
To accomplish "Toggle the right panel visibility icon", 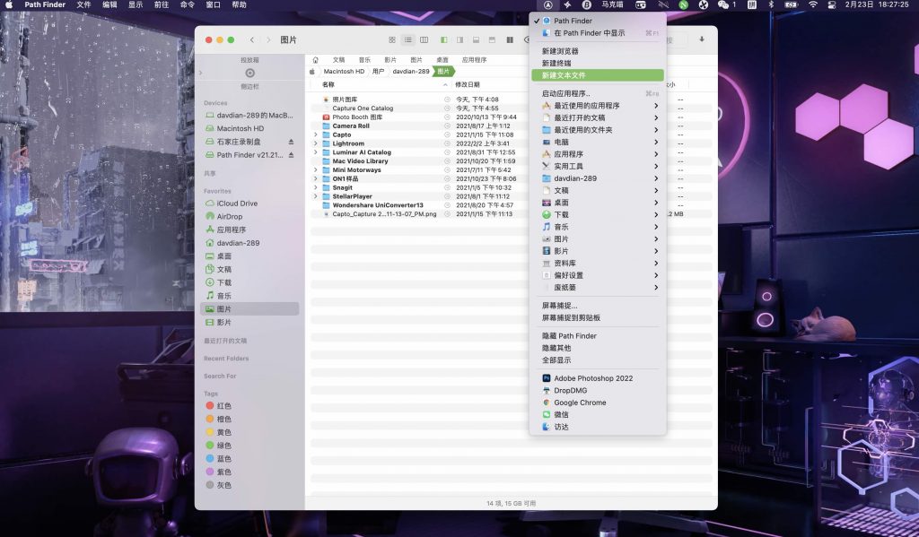I will tap(459, 40).
